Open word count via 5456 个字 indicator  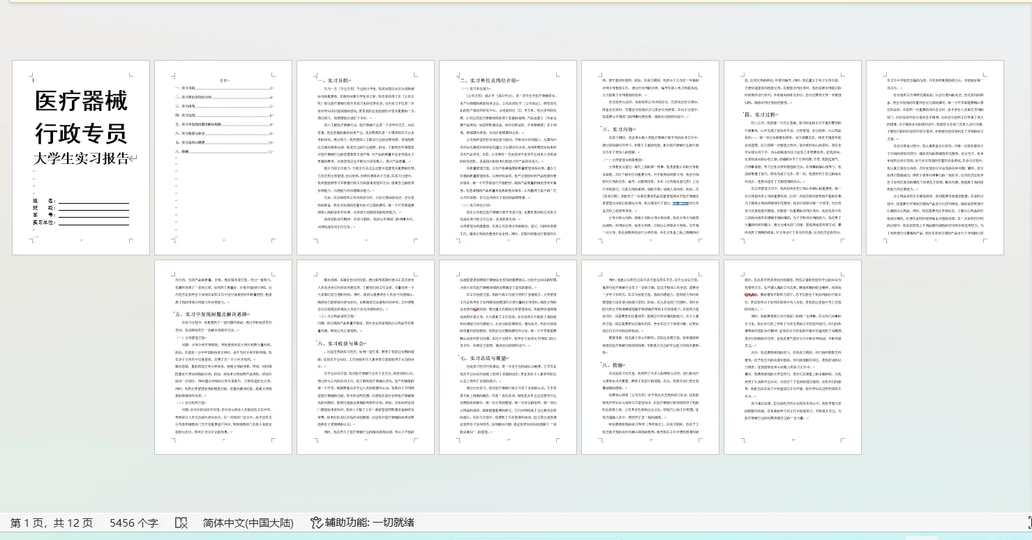tap(133, 522)
